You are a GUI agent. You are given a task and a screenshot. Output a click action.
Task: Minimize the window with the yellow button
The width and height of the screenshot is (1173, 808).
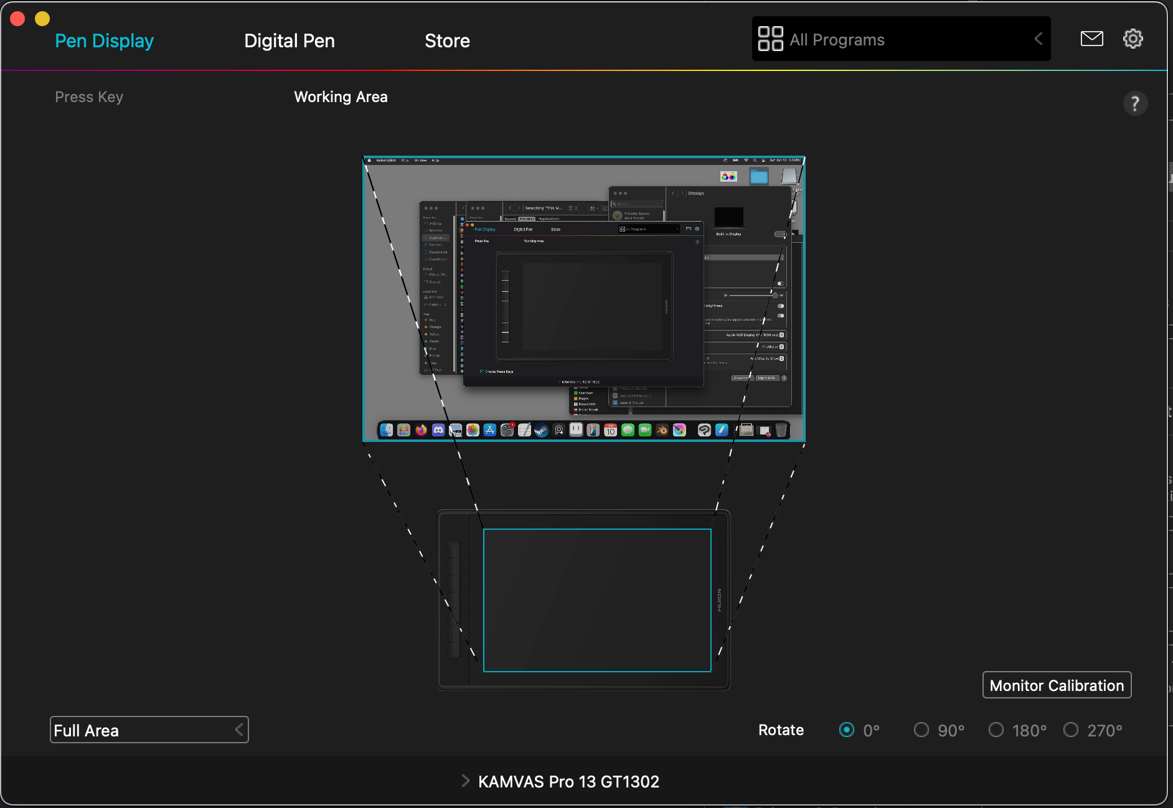42,19
